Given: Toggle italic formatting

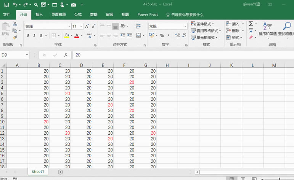Looking at the screenshot, I should click(x=34, y=35).
